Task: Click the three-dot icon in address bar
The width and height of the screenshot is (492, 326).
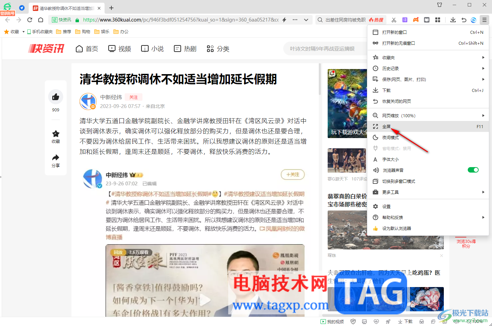Action: pos(295,20)
